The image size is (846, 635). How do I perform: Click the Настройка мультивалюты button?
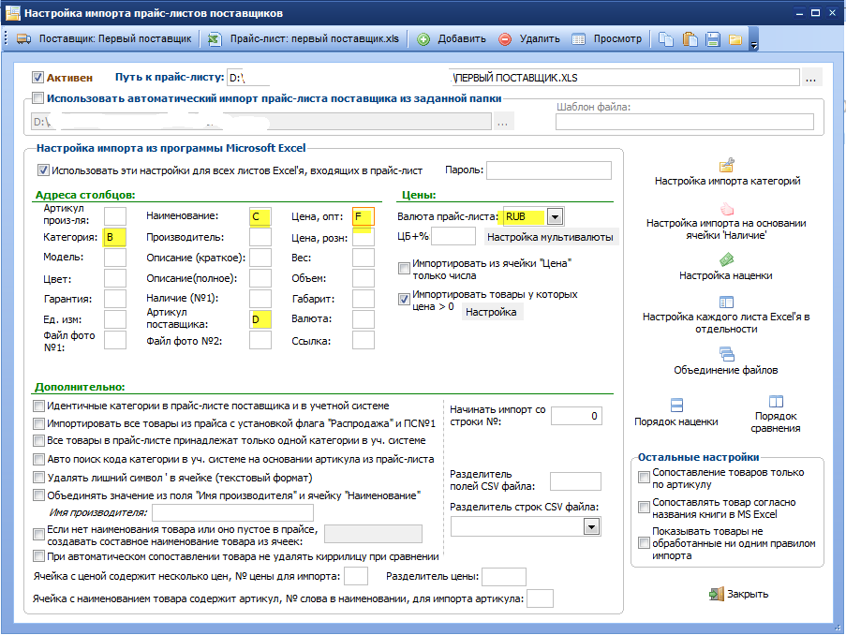[x=550, y=237]
